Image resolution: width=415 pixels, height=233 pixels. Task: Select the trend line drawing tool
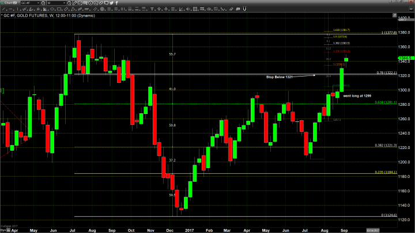coord(4,9)
